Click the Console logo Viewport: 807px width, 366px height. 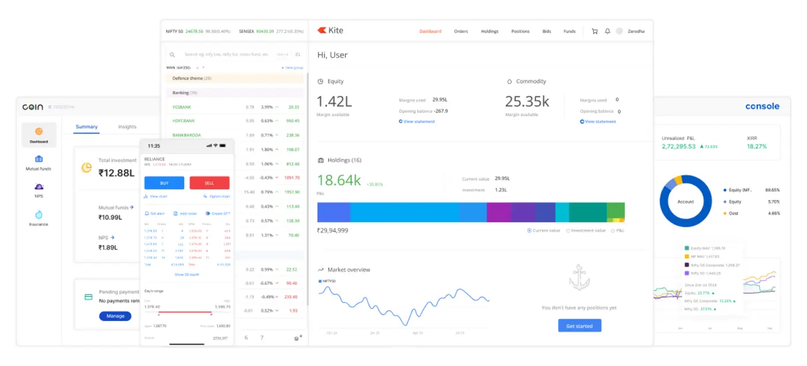tap(762, 106)
